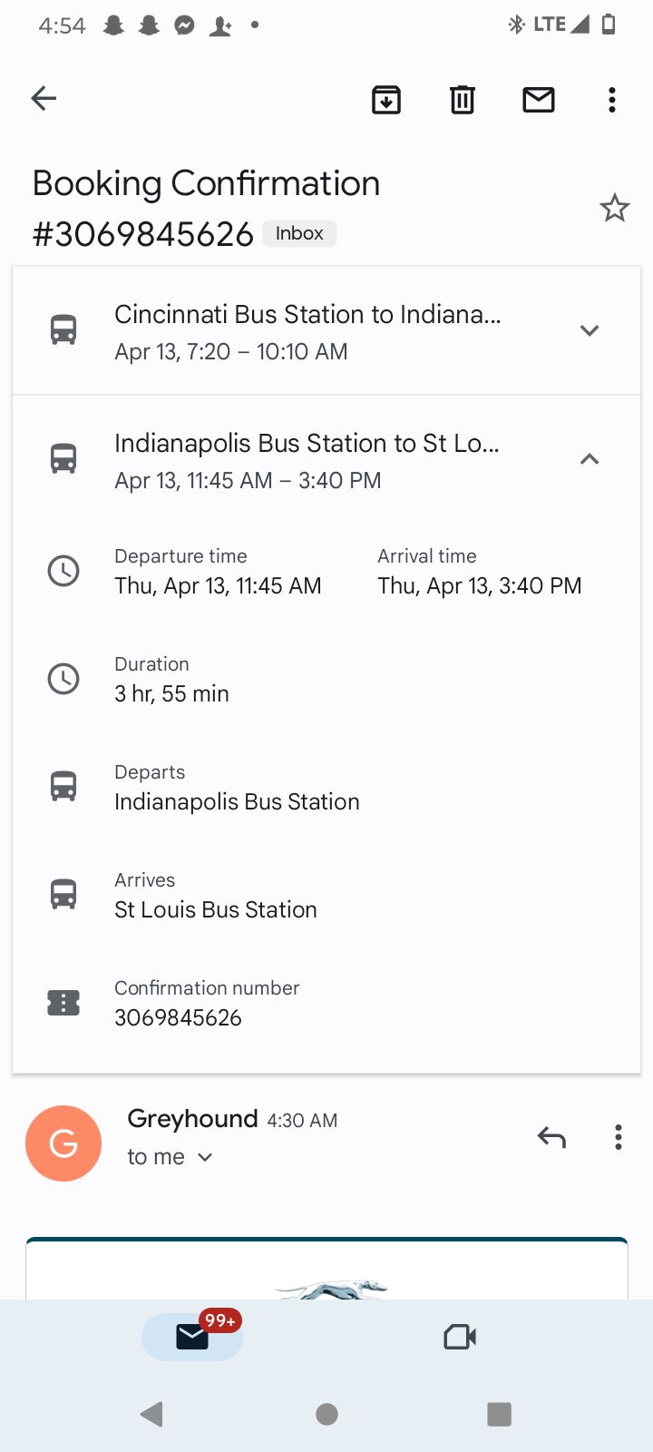Archive this booking confirmation email

click(x=386, y=100)
